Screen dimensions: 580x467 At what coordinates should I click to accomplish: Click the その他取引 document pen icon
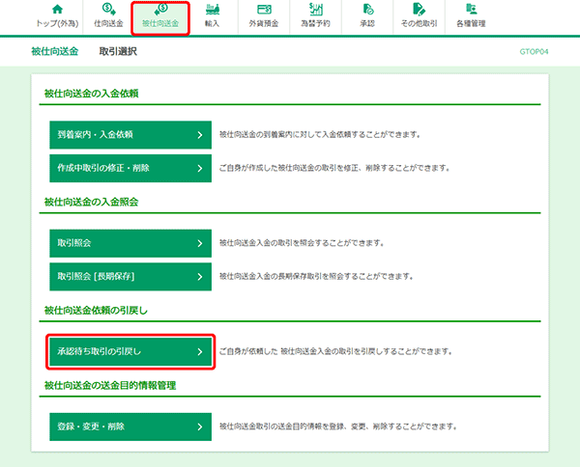coord(420,9)
